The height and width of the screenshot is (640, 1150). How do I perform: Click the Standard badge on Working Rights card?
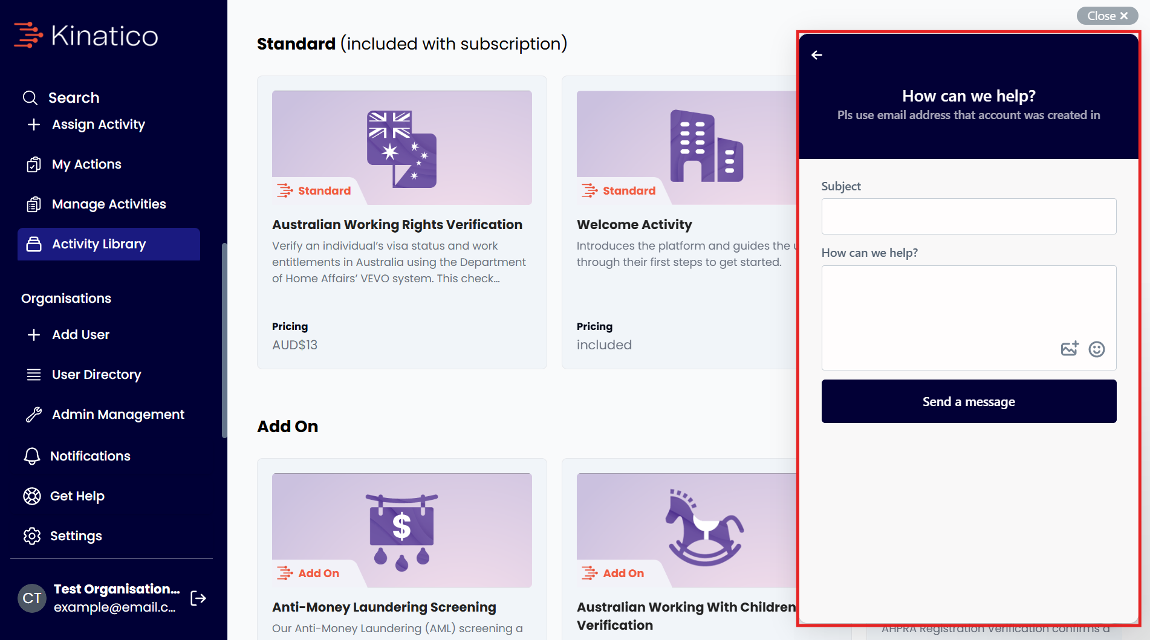click(x=314, y=191)
